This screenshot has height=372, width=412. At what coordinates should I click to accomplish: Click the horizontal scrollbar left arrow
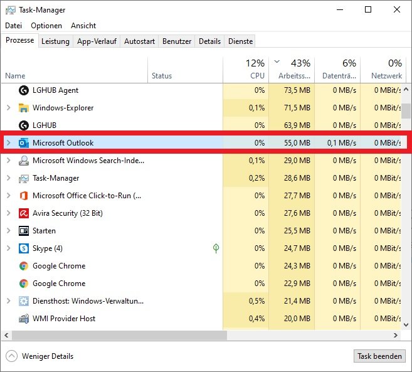[x=6, y=335]
